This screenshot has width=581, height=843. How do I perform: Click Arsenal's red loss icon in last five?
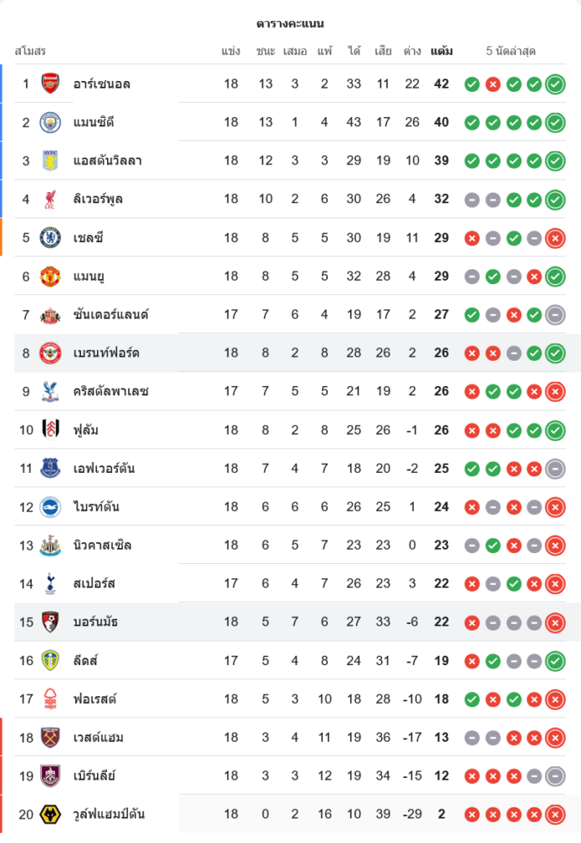[x=493, y=84]
